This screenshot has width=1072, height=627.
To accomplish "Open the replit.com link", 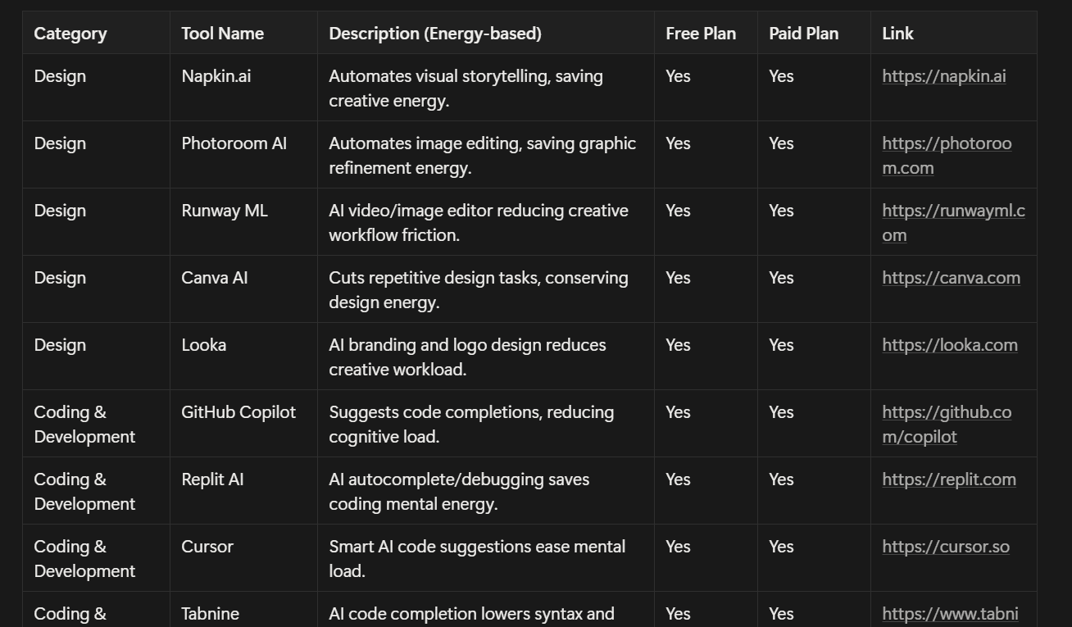I will pos(948,479).
